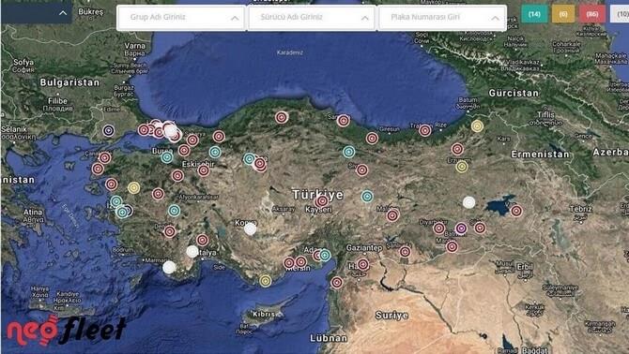
Task: Toggle the red (86) status filter
Action: pos(592,14)
